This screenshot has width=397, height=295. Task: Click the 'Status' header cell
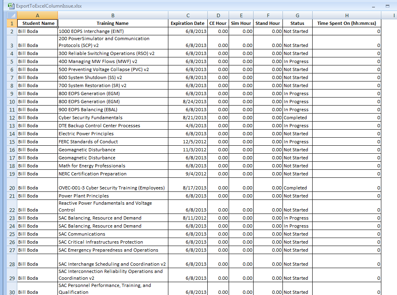[x=297, y=23]
